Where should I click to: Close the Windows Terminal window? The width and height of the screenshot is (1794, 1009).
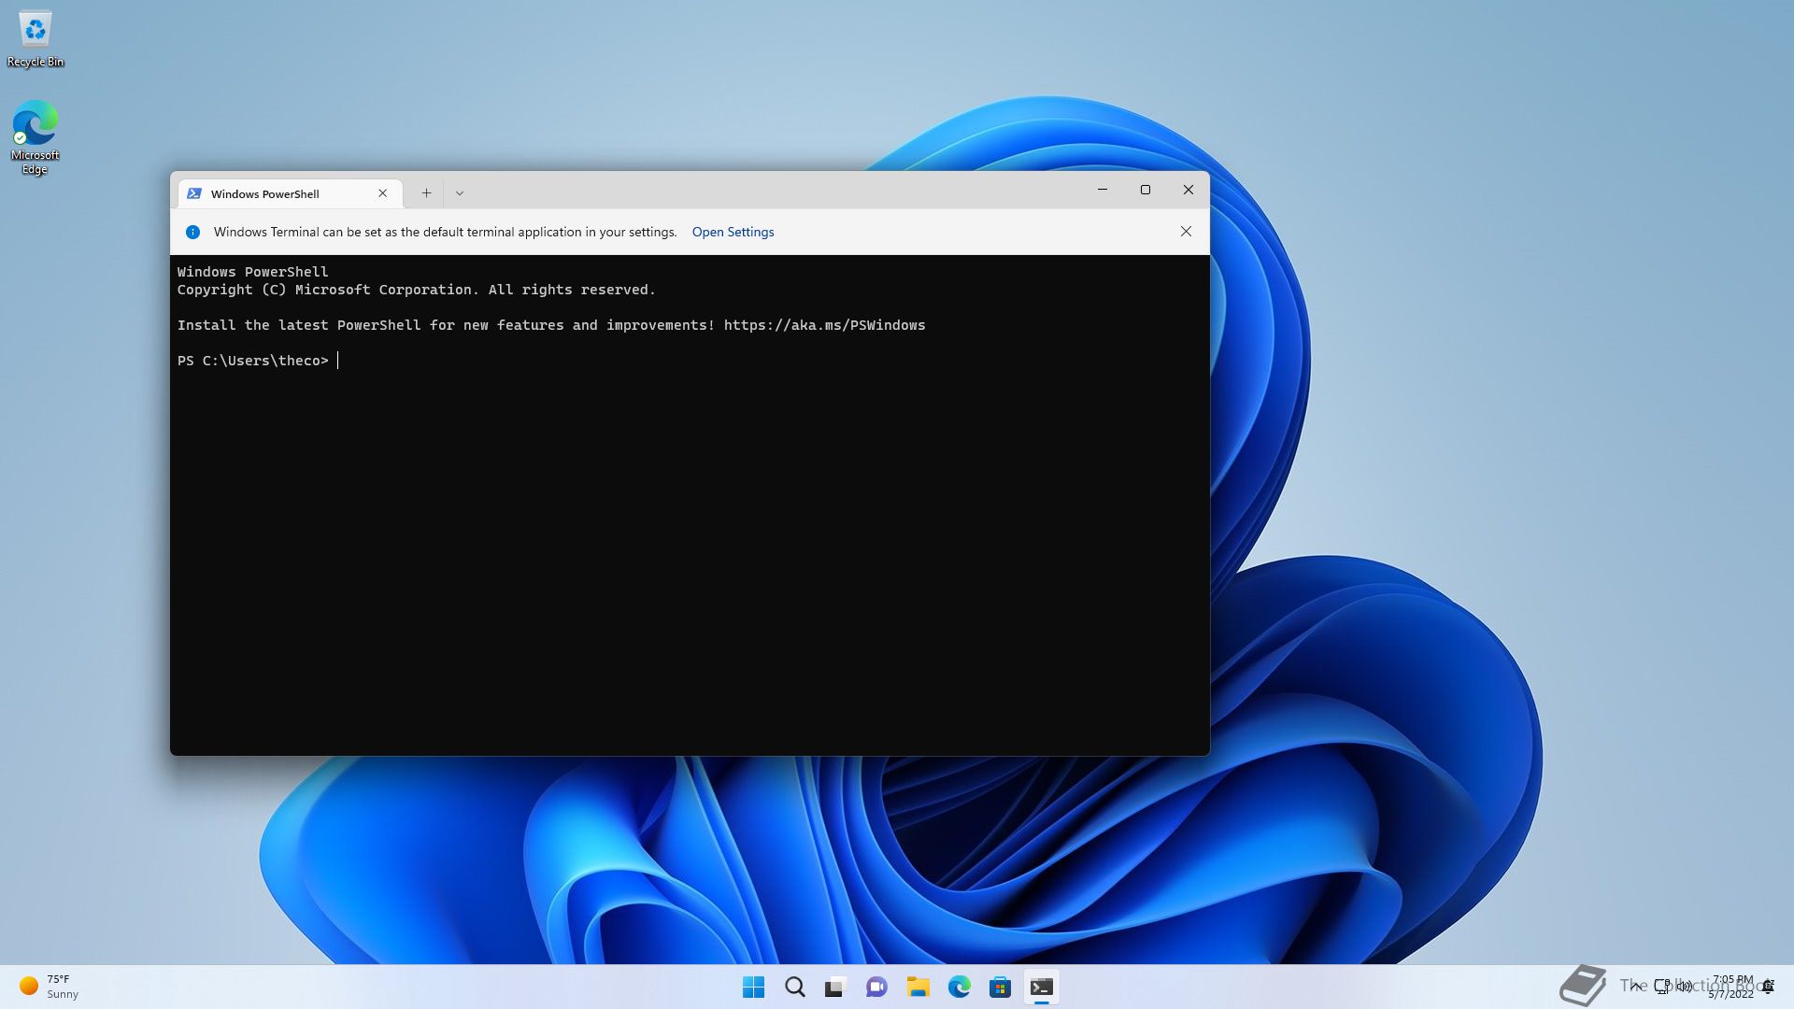[1189, 190]
